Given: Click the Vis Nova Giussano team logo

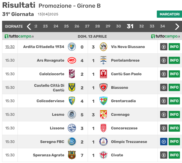Looking at the screenshot, I should point(103,47).
